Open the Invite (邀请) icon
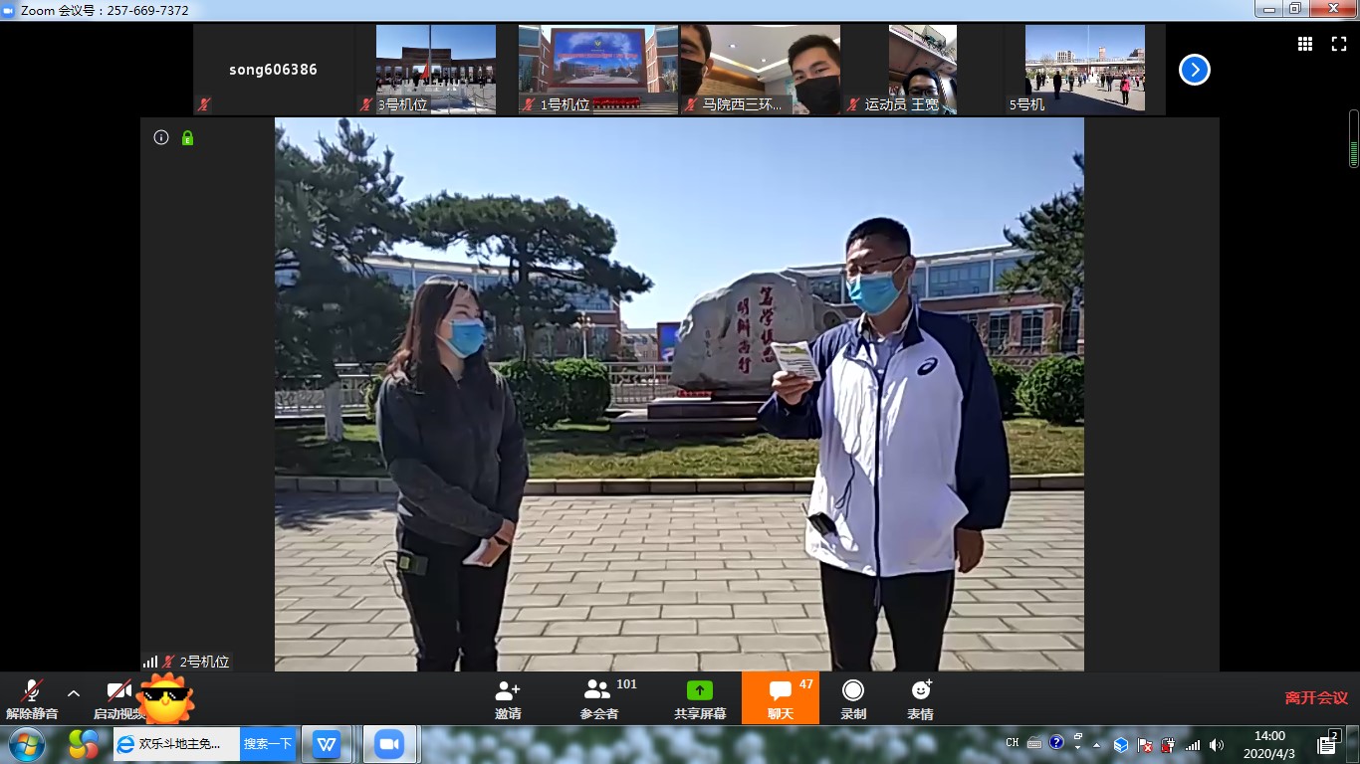The width and height of the screenshot is (1360, 764). point(508,690)
